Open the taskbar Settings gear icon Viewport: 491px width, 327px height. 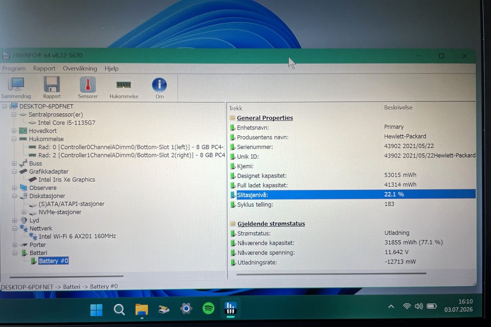pyautogui.click(x=186, y=309)
